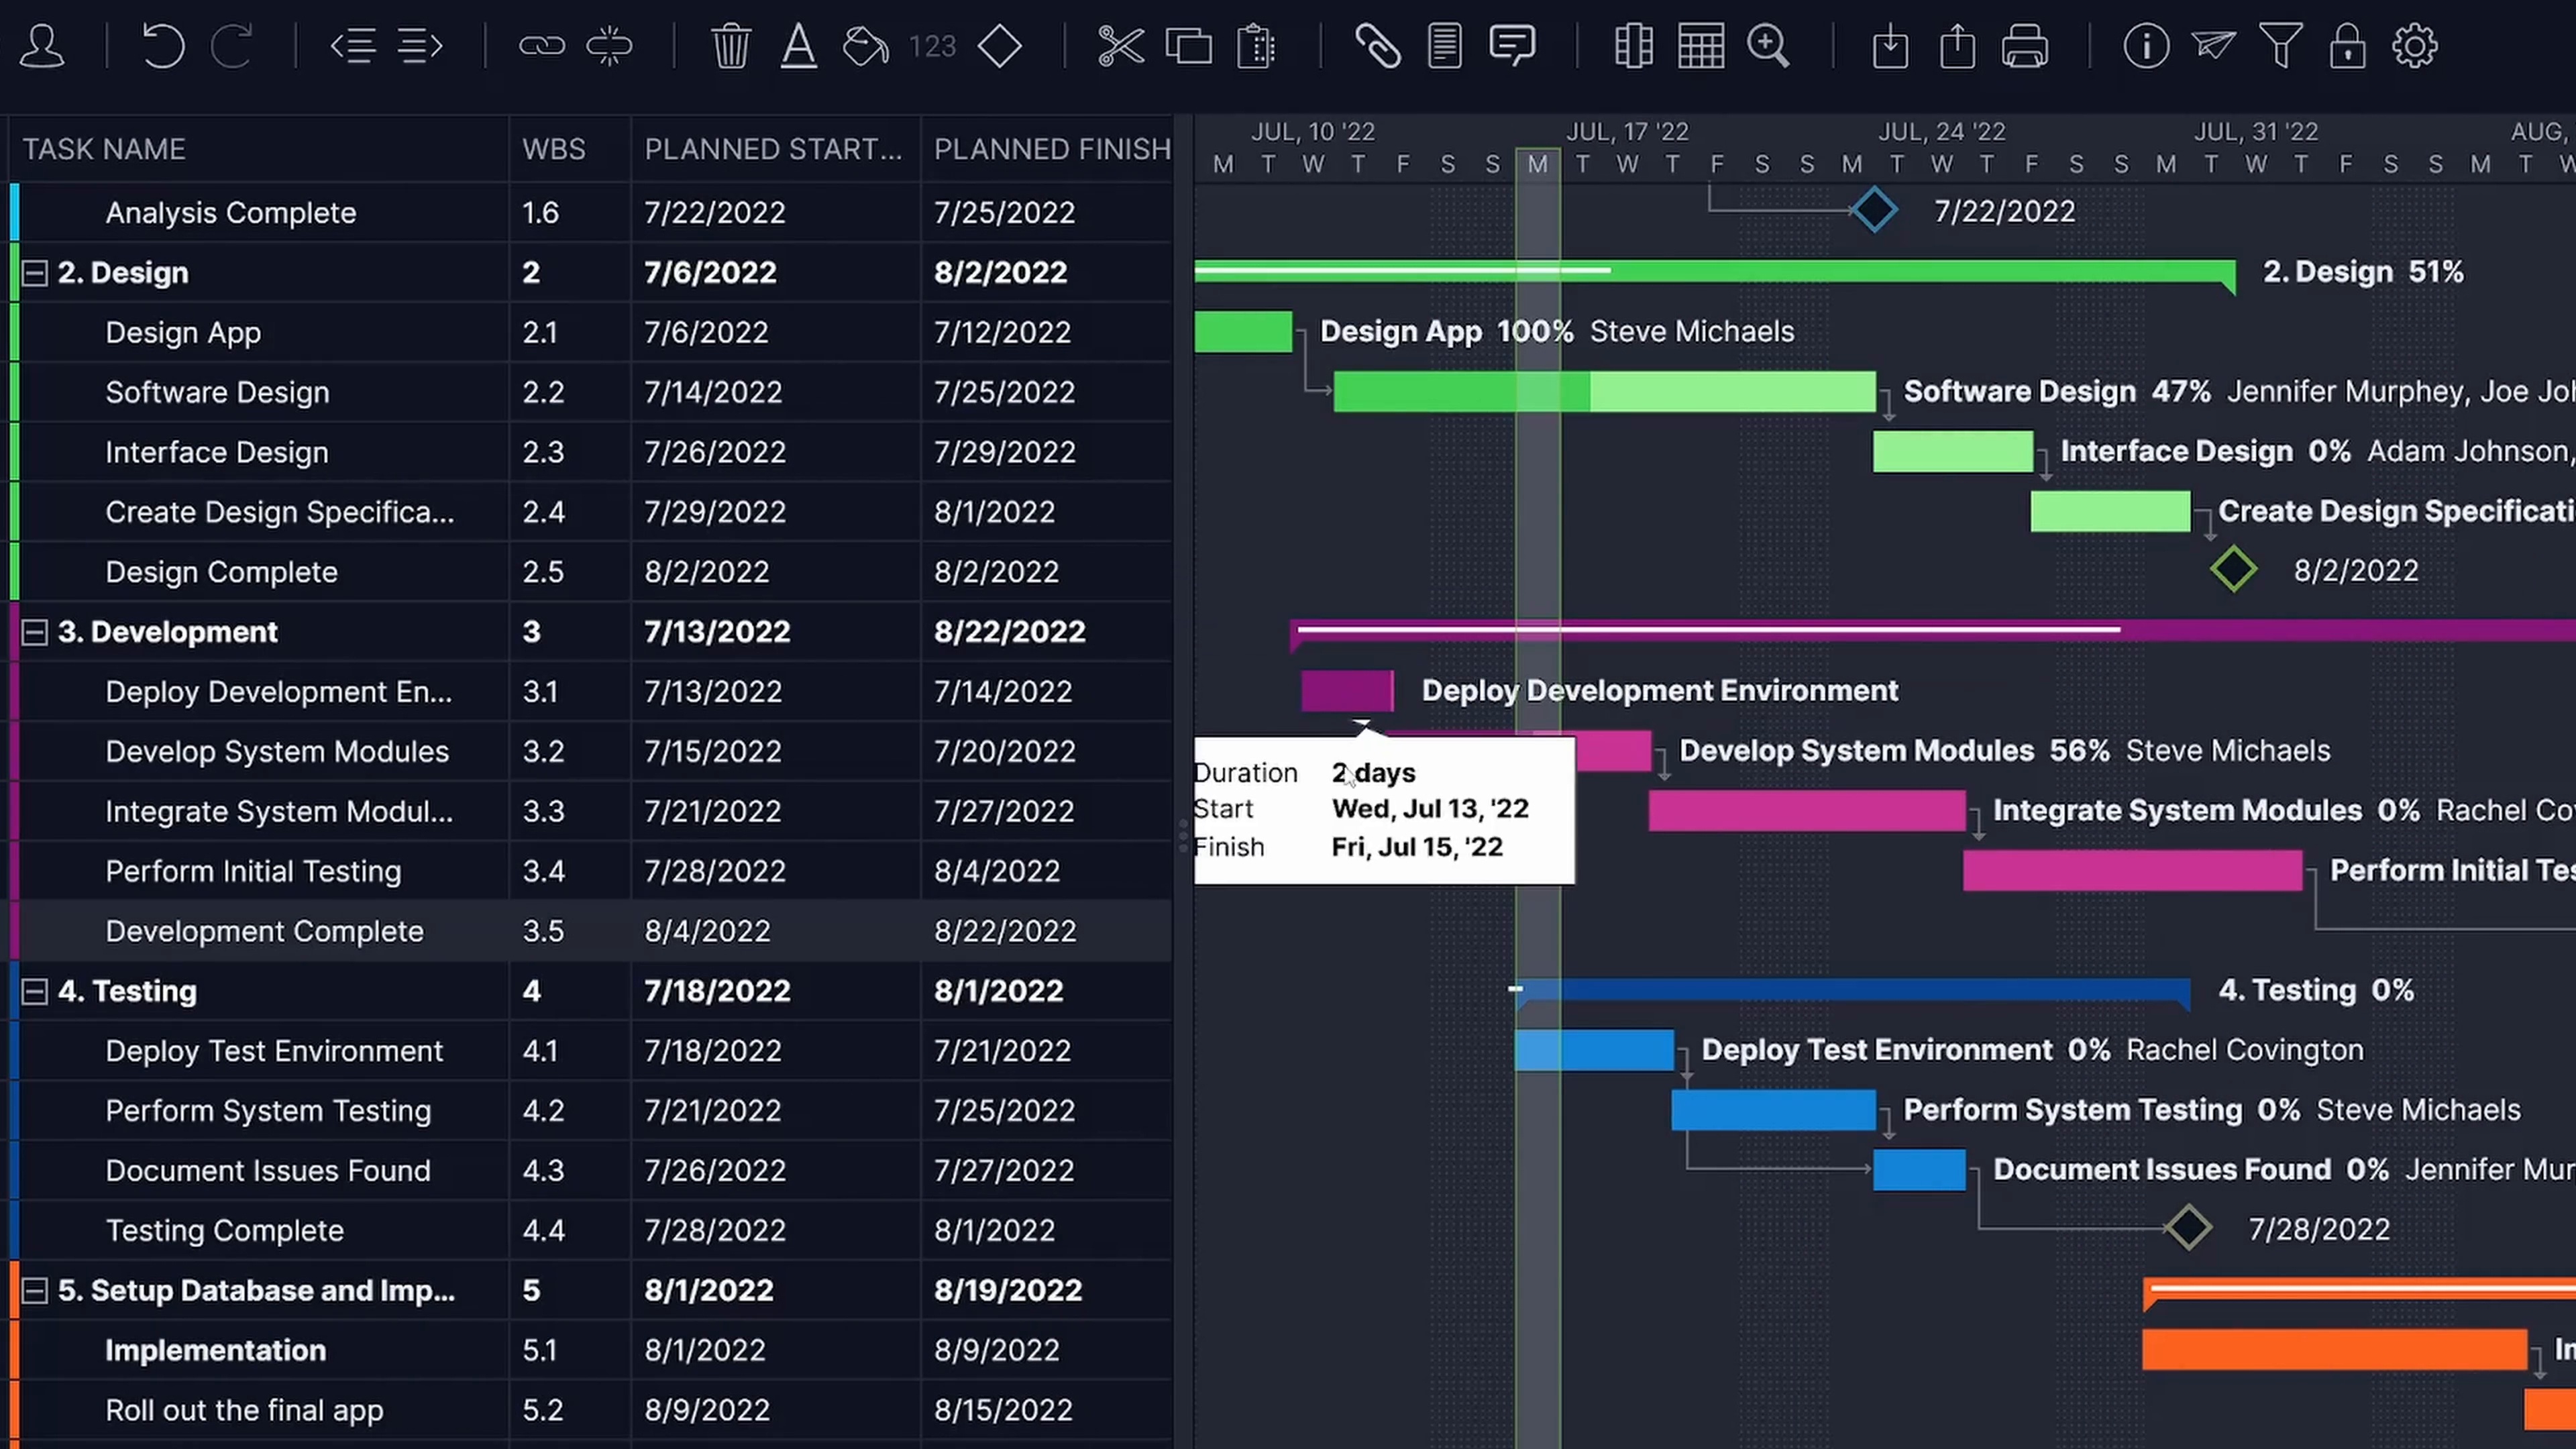
Task: Select the milestone diamond tool
Action: point(1000,46)
